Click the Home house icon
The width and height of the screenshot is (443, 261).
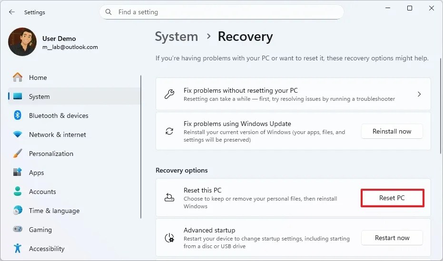[x=18, y=77]
